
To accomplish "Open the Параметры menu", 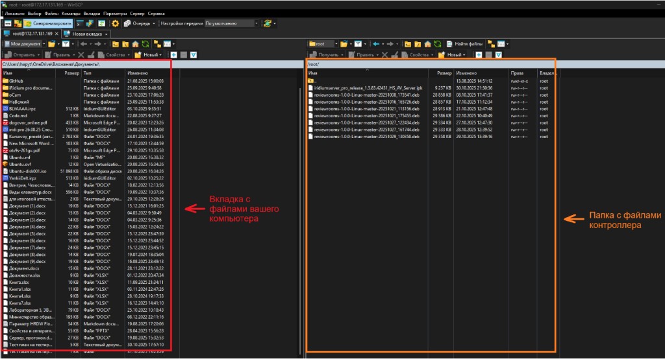I will pos(114,14).
